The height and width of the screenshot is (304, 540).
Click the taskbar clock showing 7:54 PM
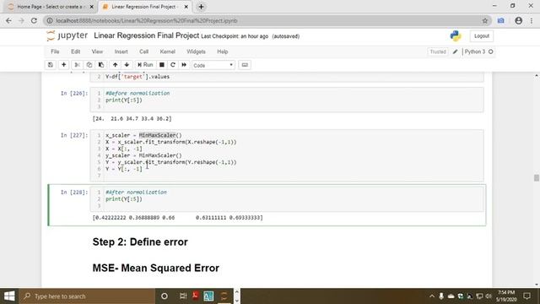(506, 296)
